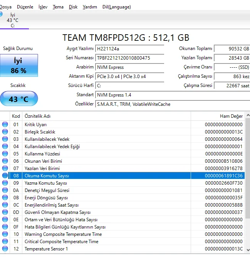
Task: Select the Kullanma Yüzdesi attribute row
Action: pyautogui.click(x=122, y=154)
